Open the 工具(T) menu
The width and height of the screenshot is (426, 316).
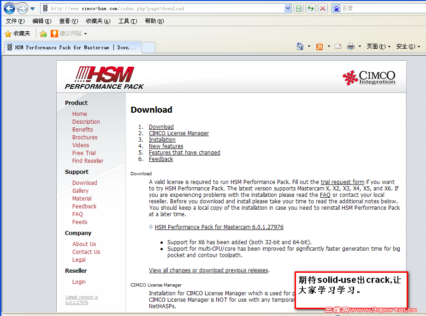coord(128,21)
